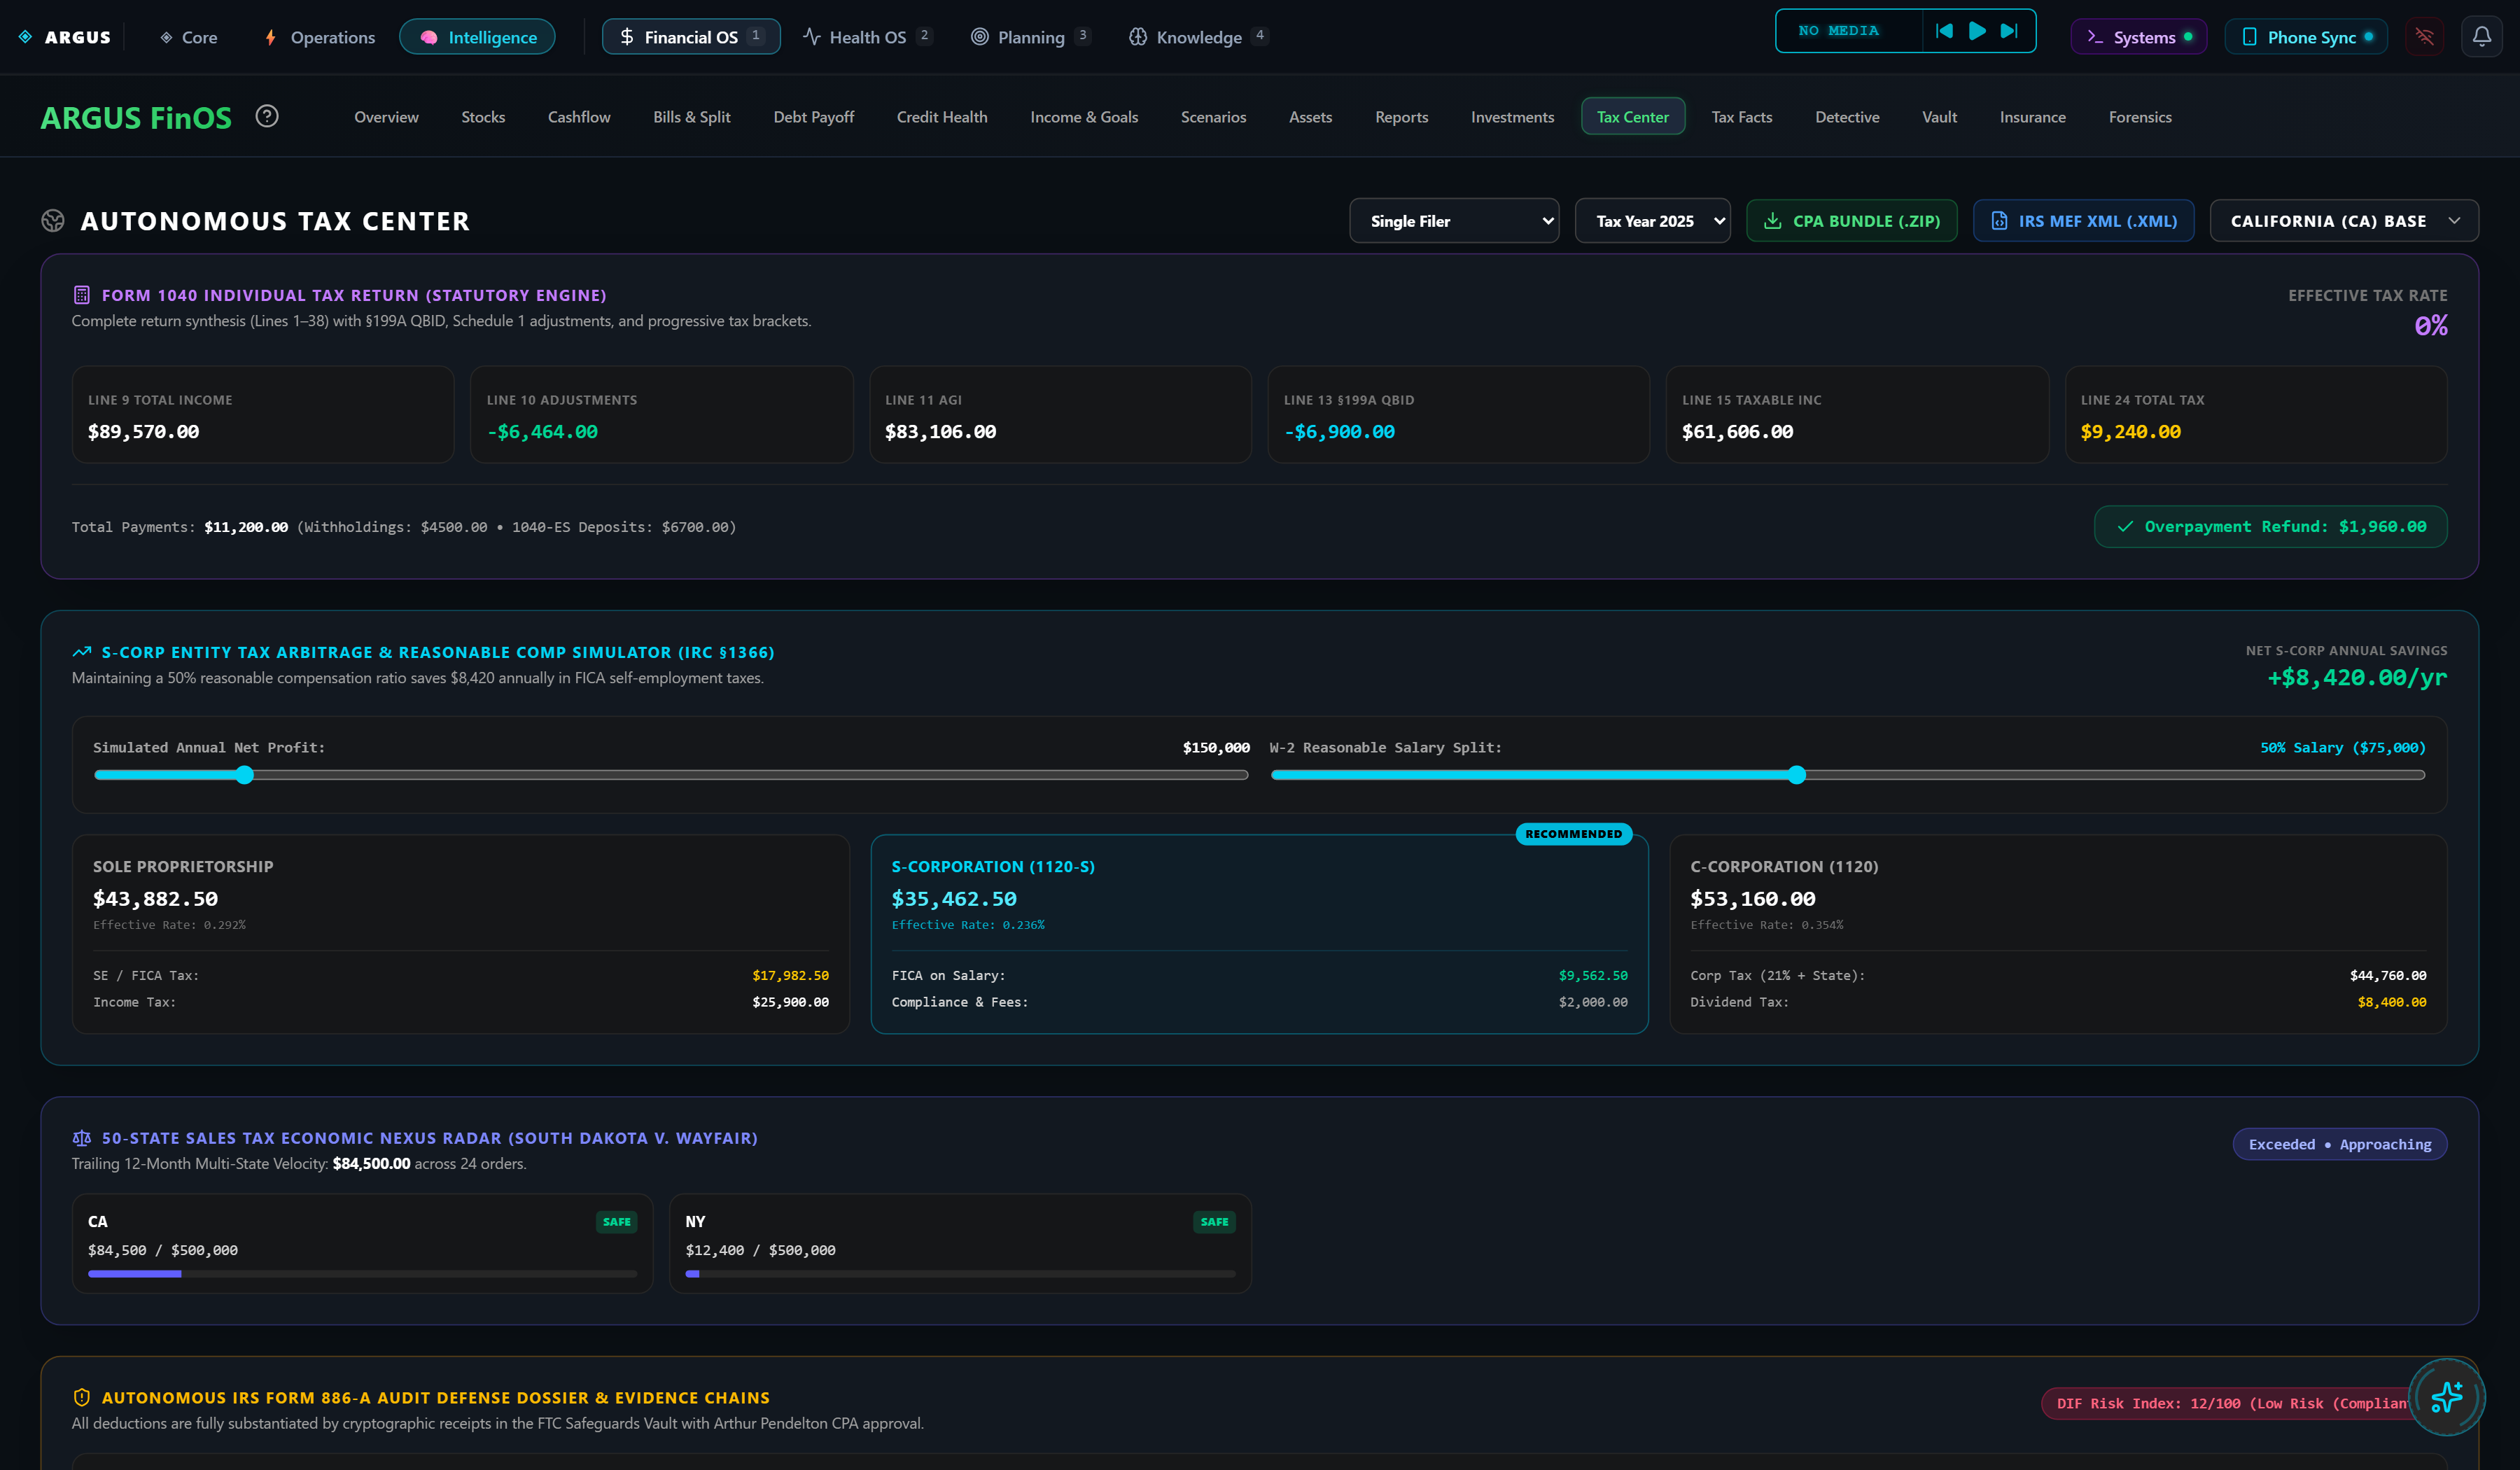Image resolution: width=2520 pixels, height=1470 pixels.
Task: Open the Single Filer status dropdown
Action: coord(1454,221)
